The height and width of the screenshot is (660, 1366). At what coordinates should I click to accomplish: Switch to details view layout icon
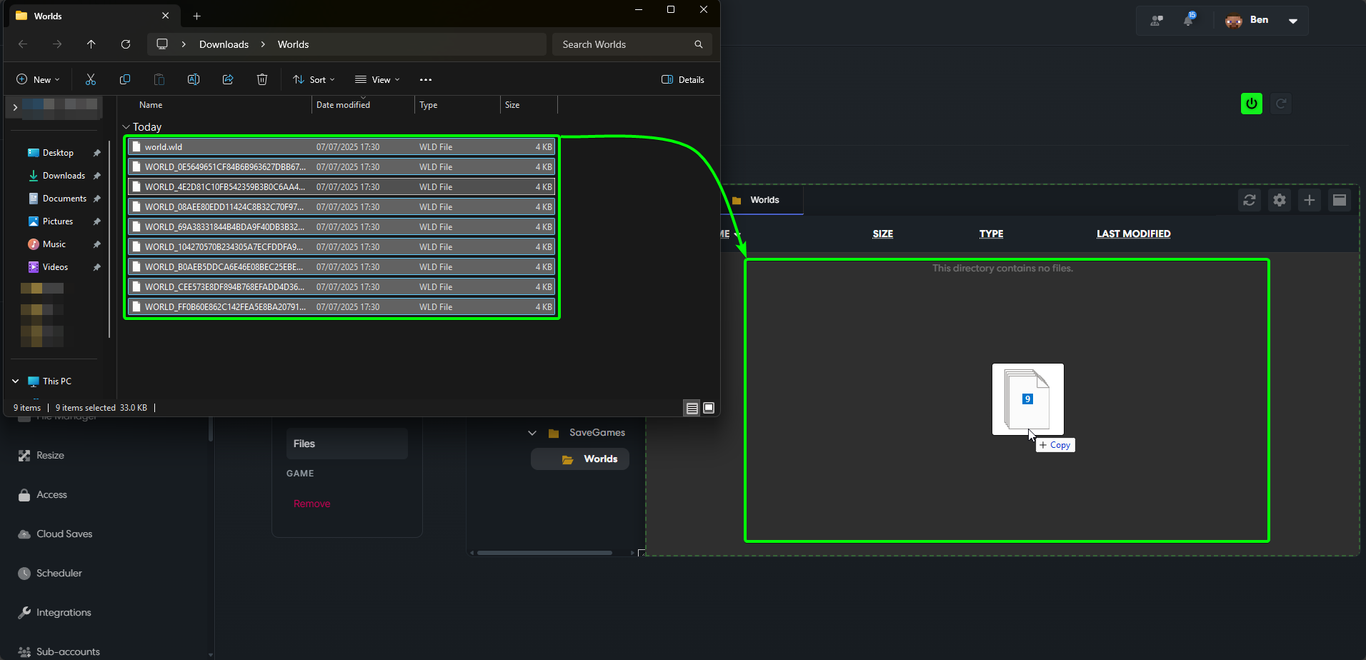pos(692,408)
